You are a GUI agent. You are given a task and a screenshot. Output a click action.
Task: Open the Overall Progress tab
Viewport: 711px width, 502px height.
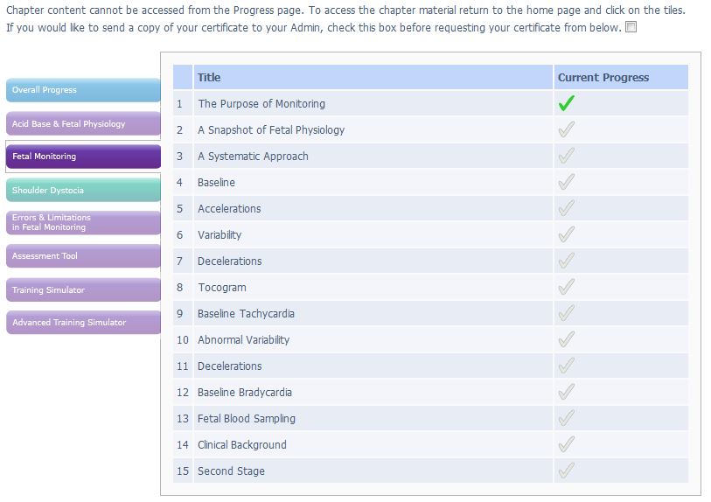[83, 90]
